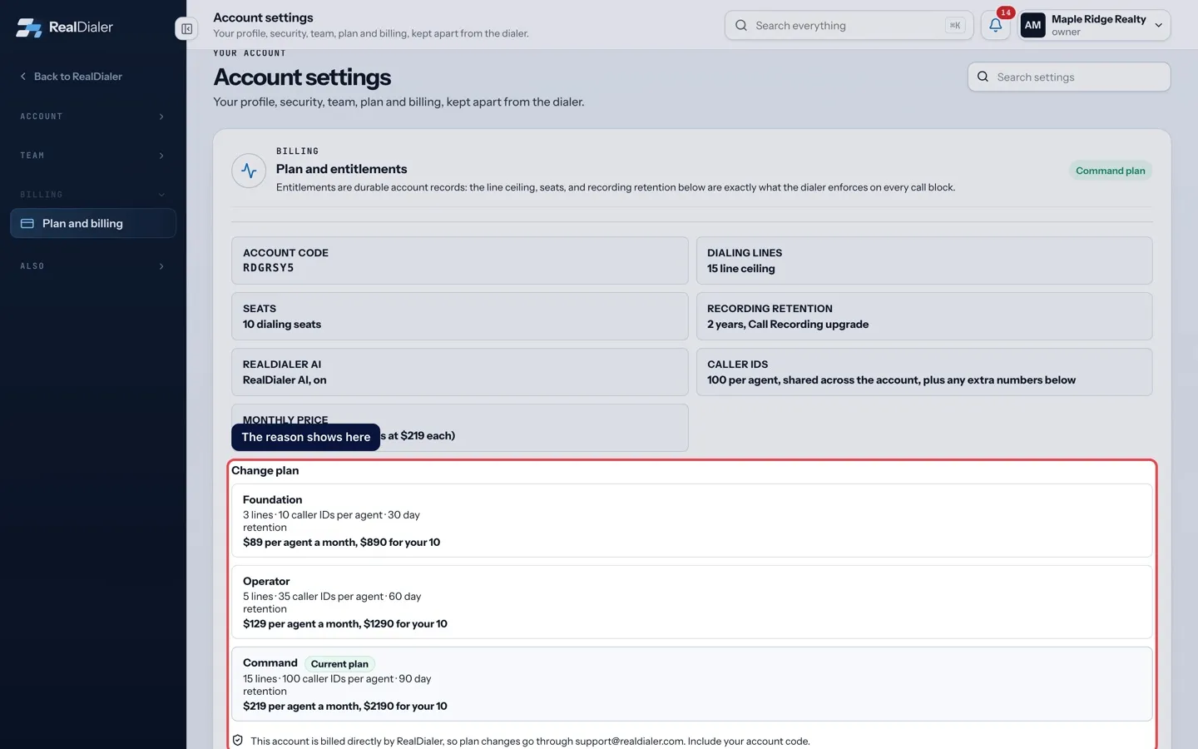Click the Plan and entitlements pulse icon
Image resolution: width=1198 pixels, height=749 pixels.
pos(249,171)
